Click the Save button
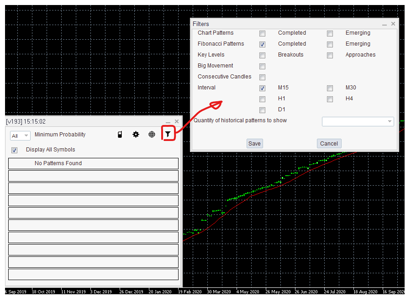Image resolution: width=411 pixels, height=302 pixels. click(254, 144)
